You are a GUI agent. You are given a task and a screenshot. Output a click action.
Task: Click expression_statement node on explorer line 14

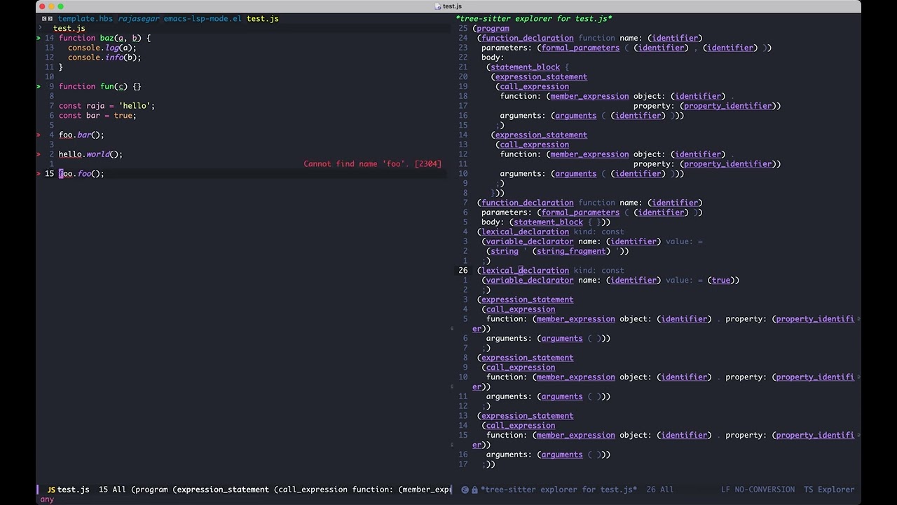click(x=541, y=135)
